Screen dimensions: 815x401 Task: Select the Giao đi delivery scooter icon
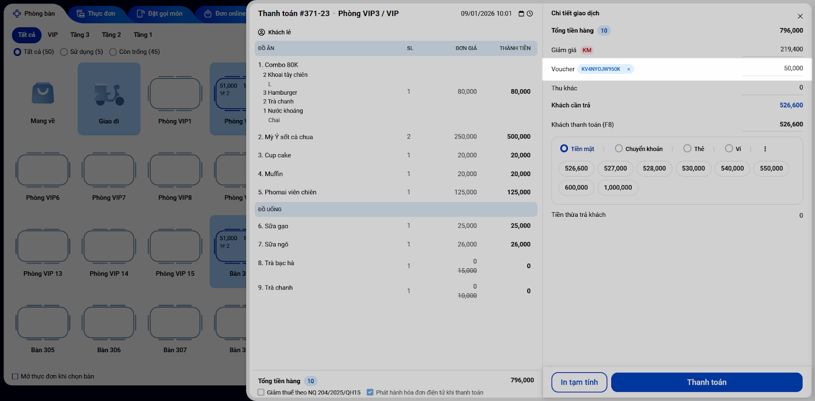pyautogui.click(x=109, y=95)
